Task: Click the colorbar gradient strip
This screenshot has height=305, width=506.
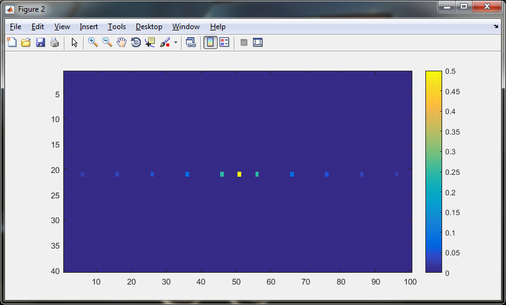Action: pos(433,172)
